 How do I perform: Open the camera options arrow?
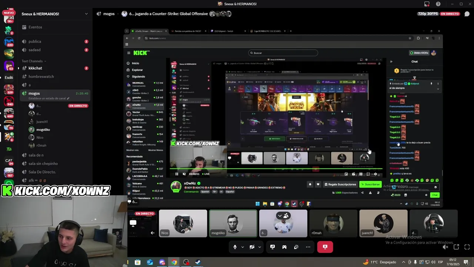260,247
